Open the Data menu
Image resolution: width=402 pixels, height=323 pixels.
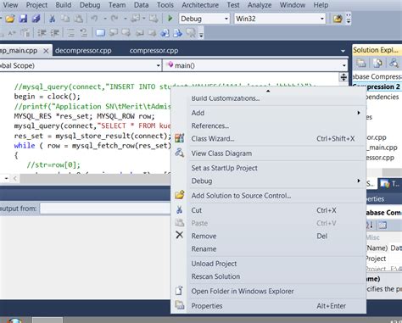point(141,5)
